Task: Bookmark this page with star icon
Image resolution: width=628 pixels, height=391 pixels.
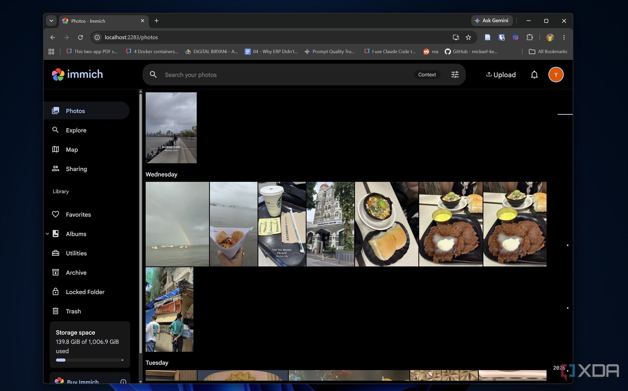Action: 468,37
